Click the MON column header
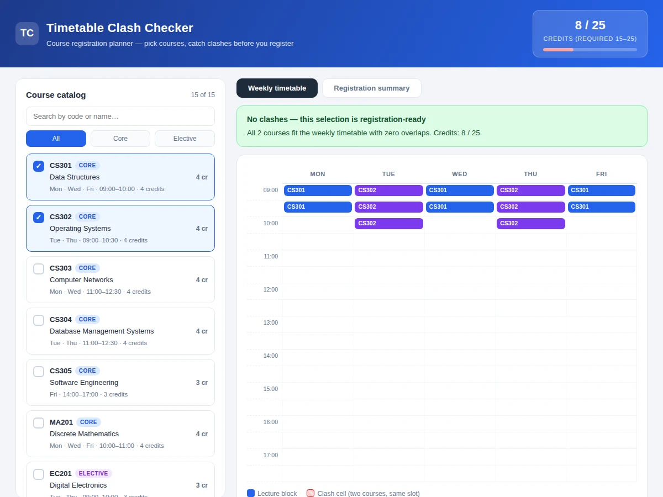Viewport: 663px width, 497px height. [318, 174]
